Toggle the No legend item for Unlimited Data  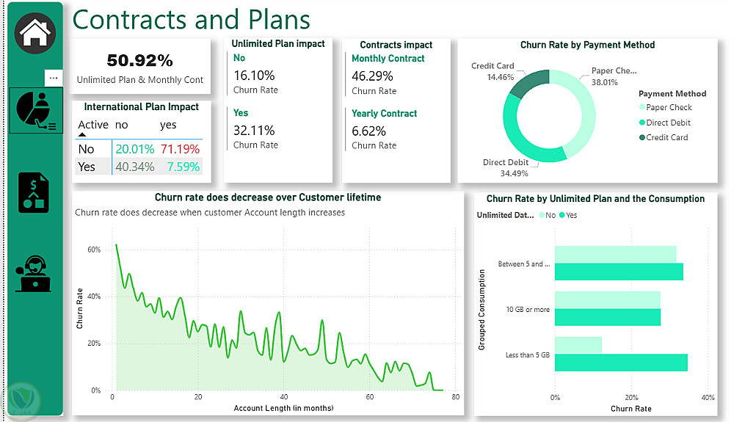(546, 216)
